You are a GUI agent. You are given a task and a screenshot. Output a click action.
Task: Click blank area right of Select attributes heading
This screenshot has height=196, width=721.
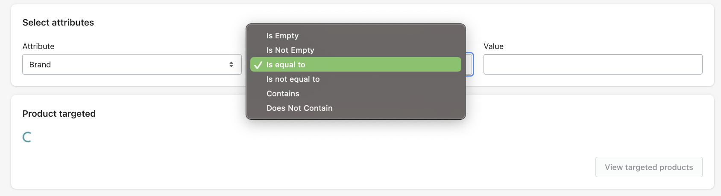pyautogui.click(x=171, y=23)
